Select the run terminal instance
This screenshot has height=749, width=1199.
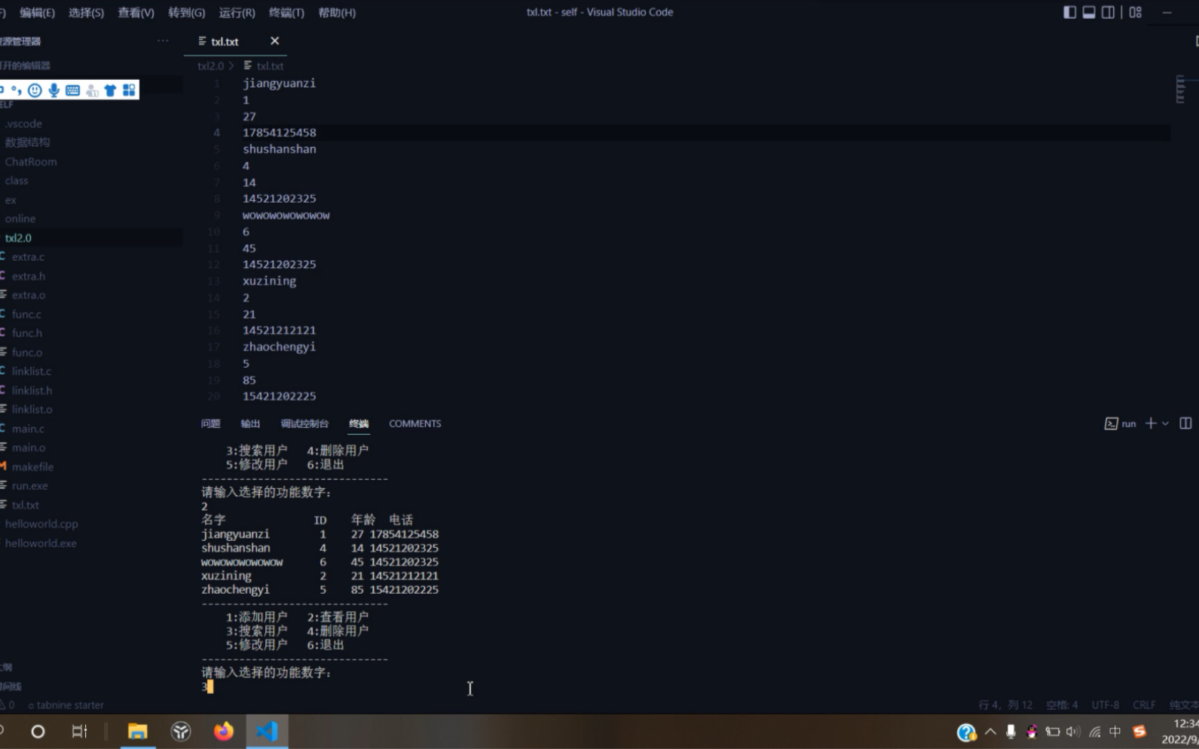(x=1121, y=423)
